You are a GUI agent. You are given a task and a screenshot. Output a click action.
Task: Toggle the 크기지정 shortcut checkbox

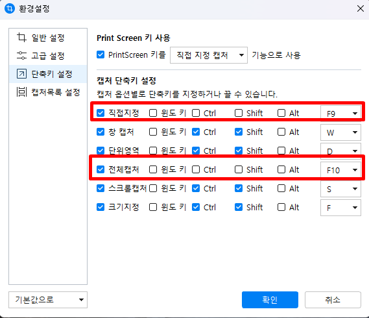(101, 207)
